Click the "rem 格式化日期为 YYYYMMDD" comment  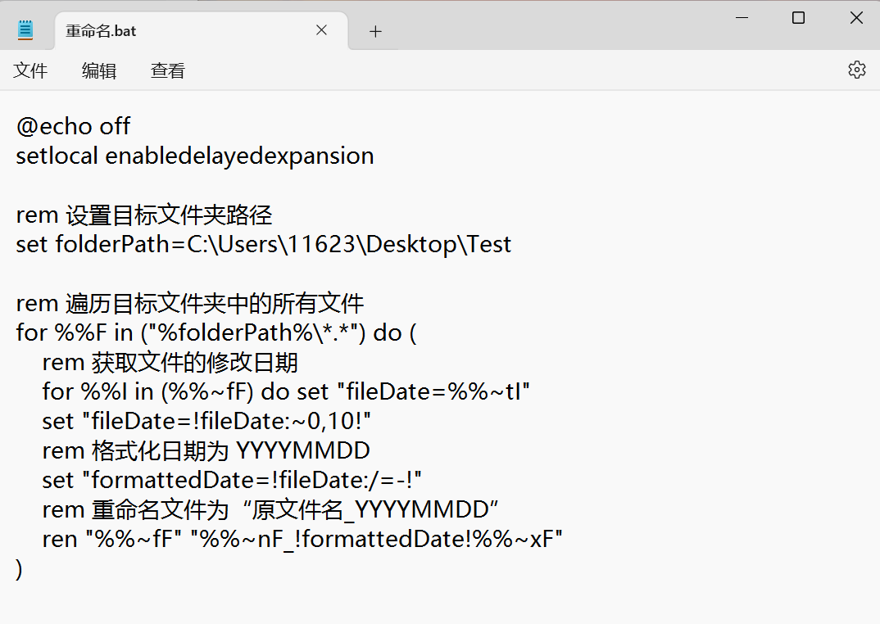click(206, 450)
